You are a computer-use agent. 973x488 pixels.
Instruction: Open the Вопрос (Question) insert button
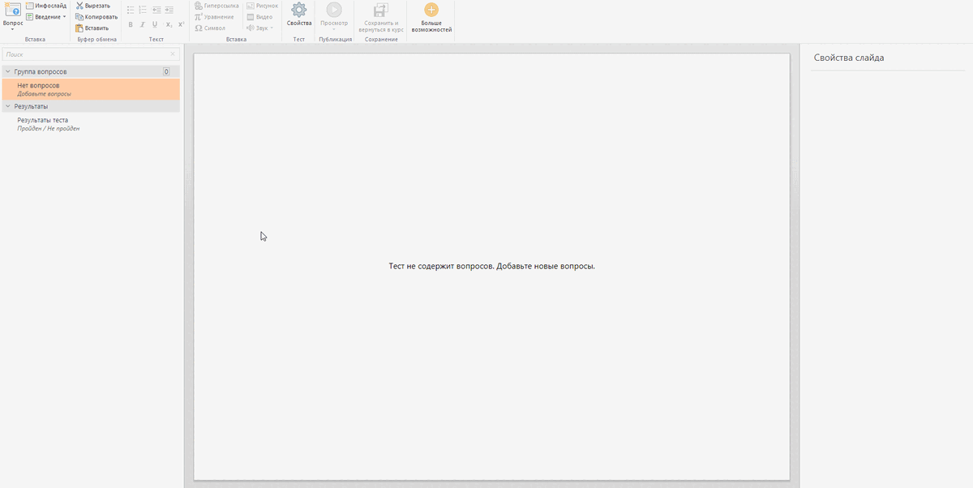click(13, 16)
